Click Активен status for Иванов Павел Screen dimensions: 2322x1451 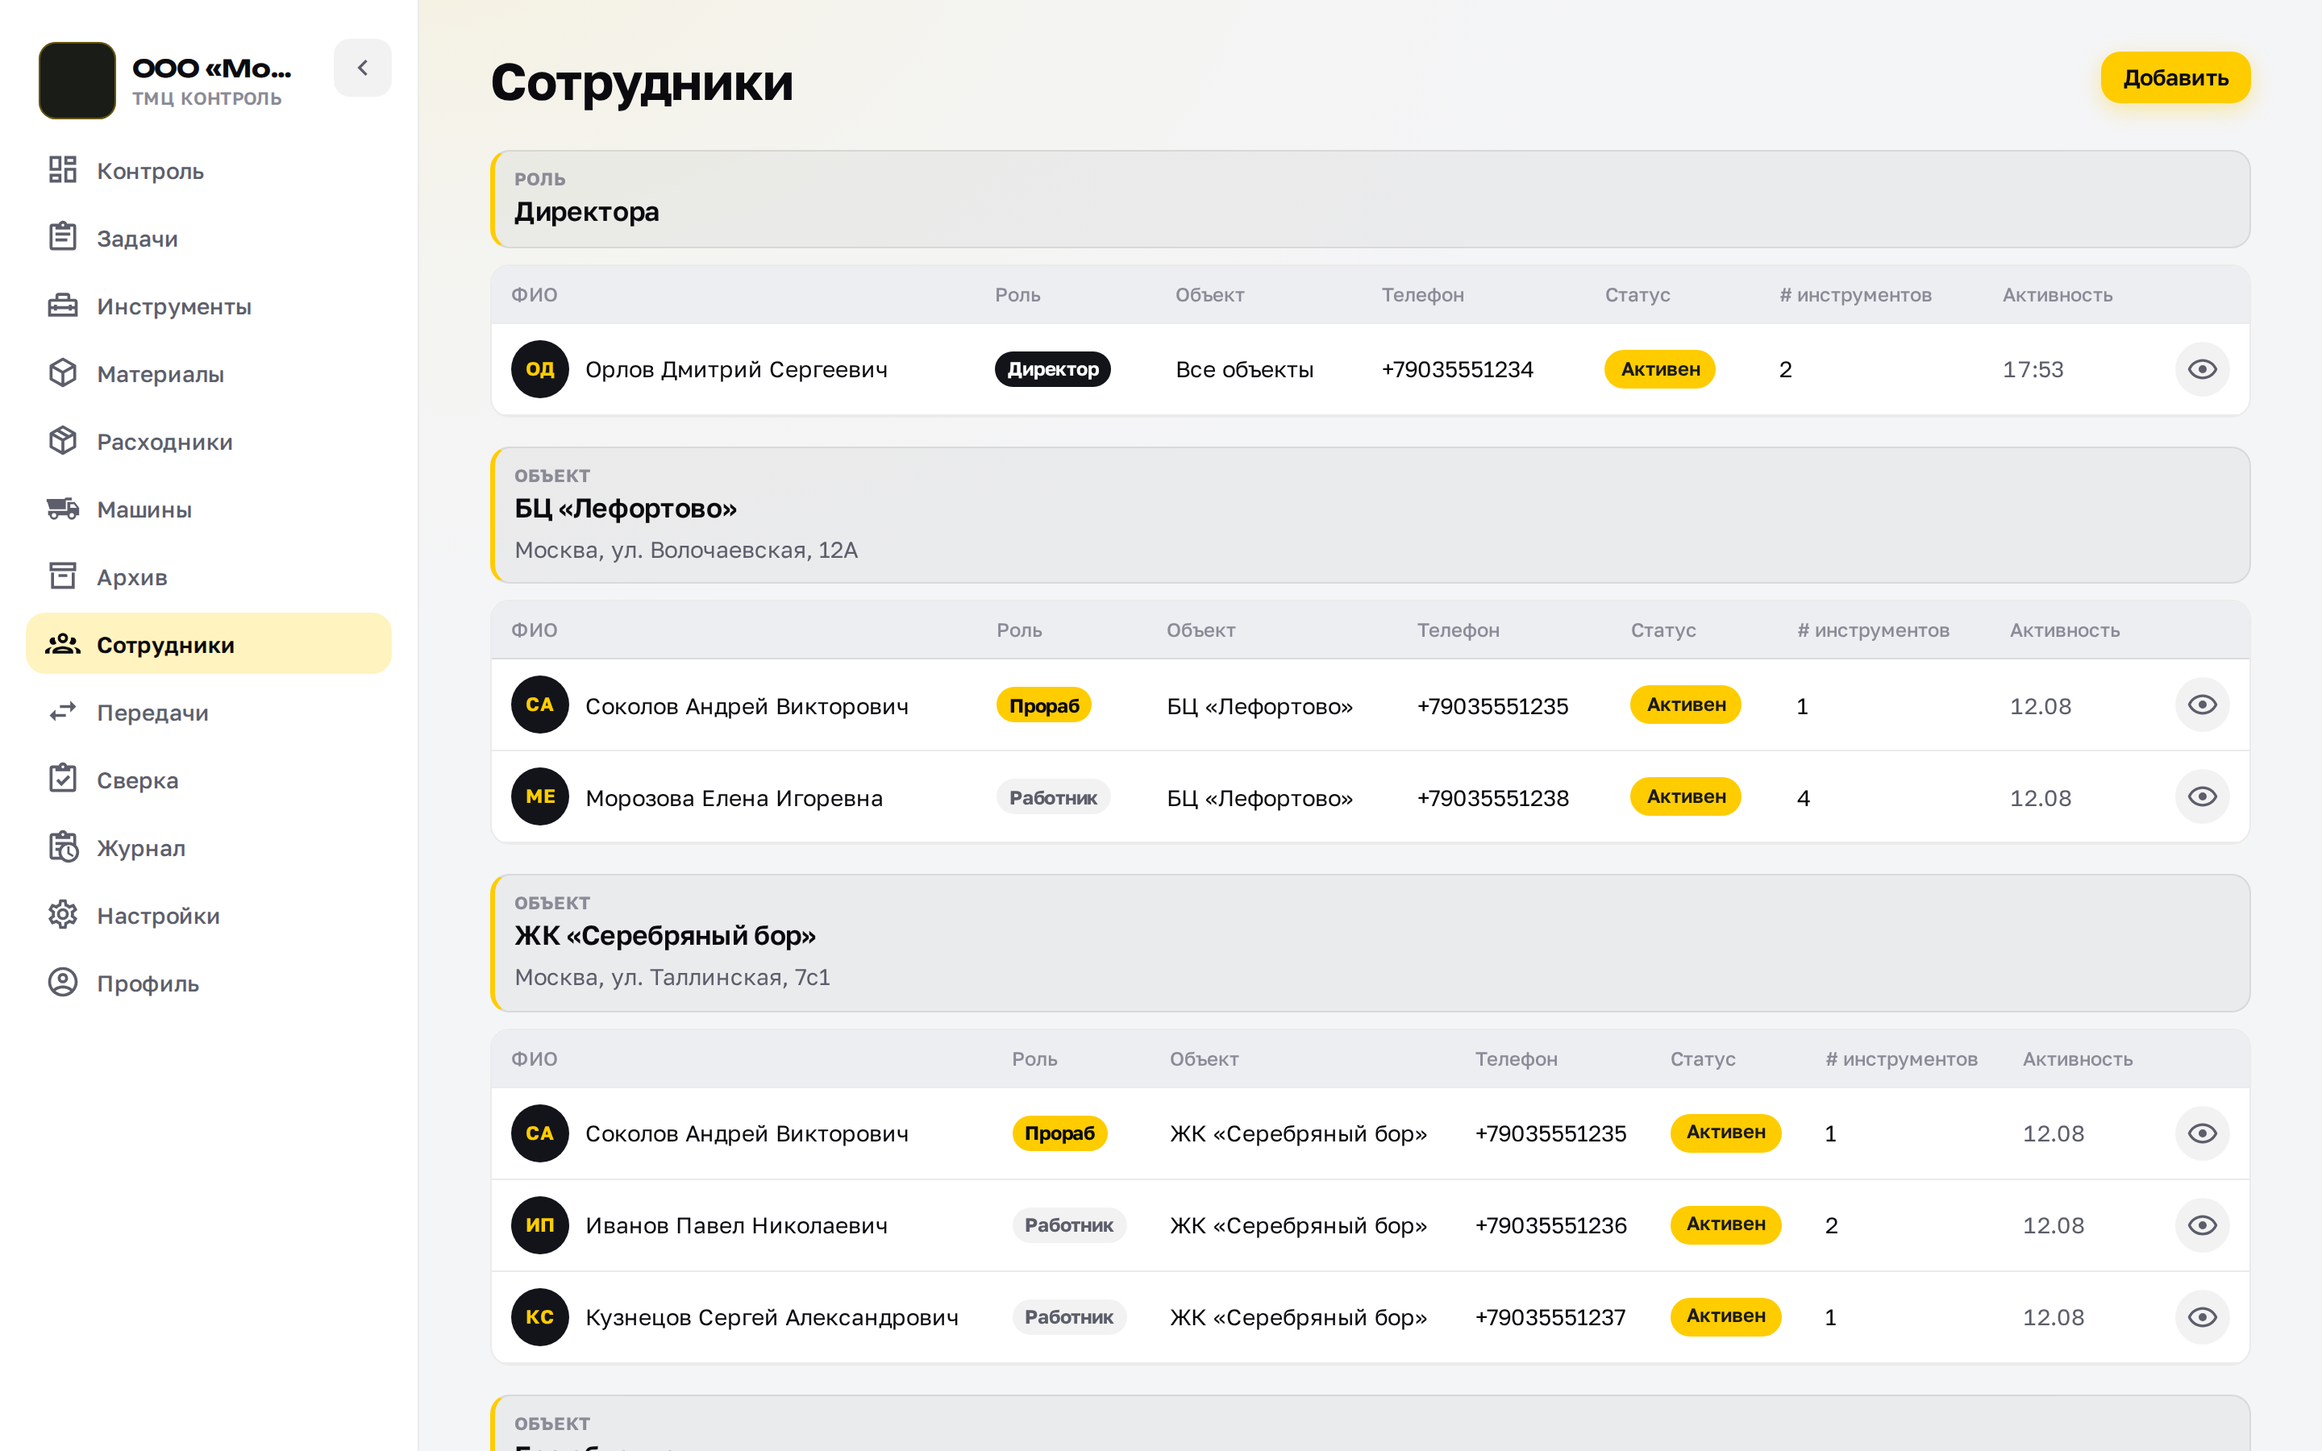pos(1725,1224)
